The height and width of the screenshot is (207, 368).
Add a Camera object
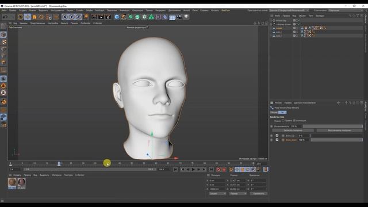pos(179,17)
